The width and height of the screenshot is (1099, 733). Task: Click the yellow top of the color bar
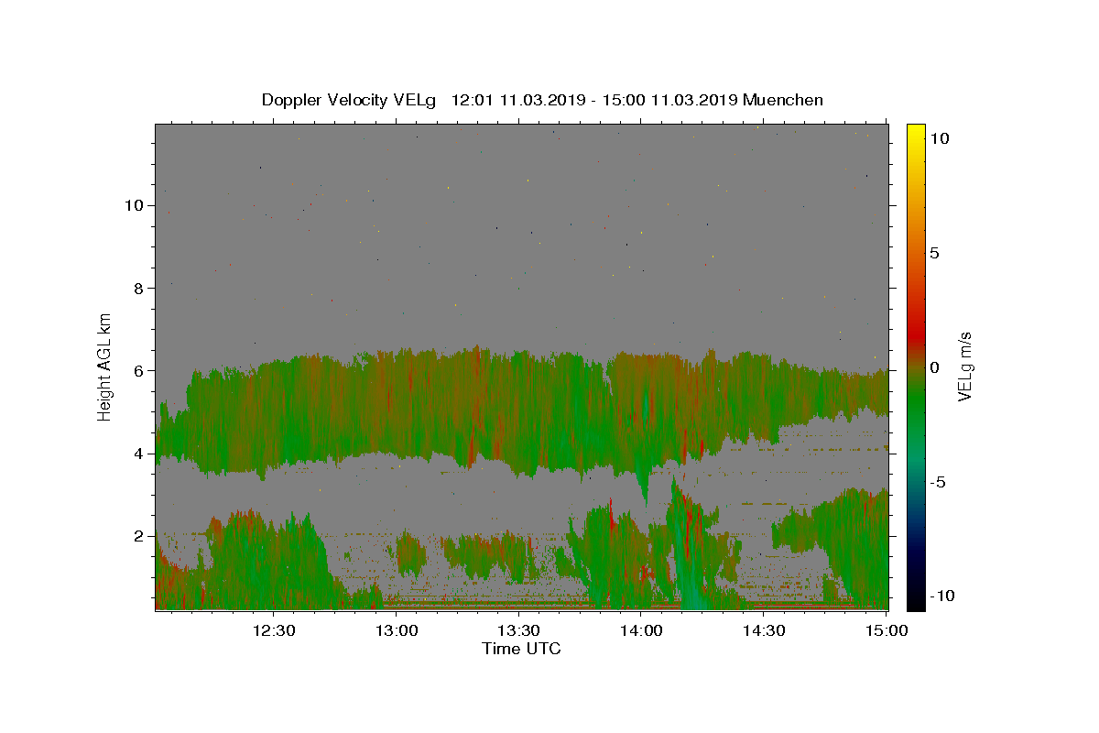click(915, 130)
